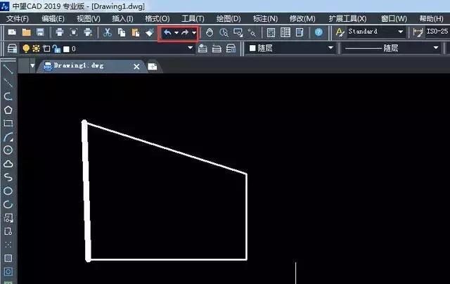Open Print Preview
Screen dimensions: 450x284
point(74,32)
